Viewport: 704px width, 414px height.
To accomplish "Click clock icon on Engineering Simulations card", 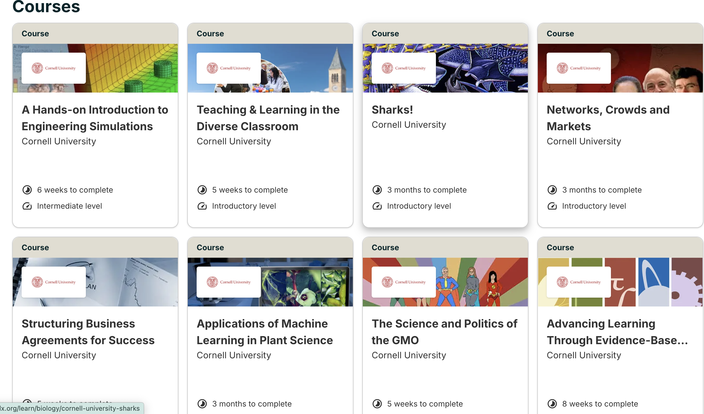I will pyautogui.click(x=27, y=190).
